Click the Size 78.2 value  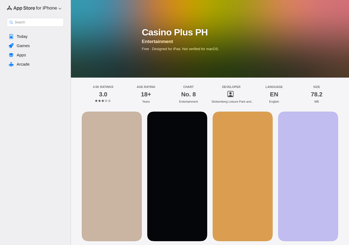pos(317,94)
